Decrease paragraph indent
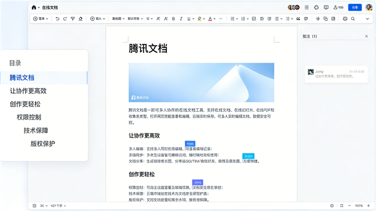The image size is (376, 211). pyautogui.click(x=262, y=19)
